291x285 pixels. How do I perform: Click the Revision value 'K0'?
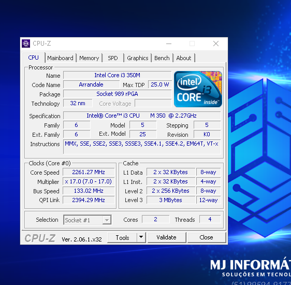[207, 134]
